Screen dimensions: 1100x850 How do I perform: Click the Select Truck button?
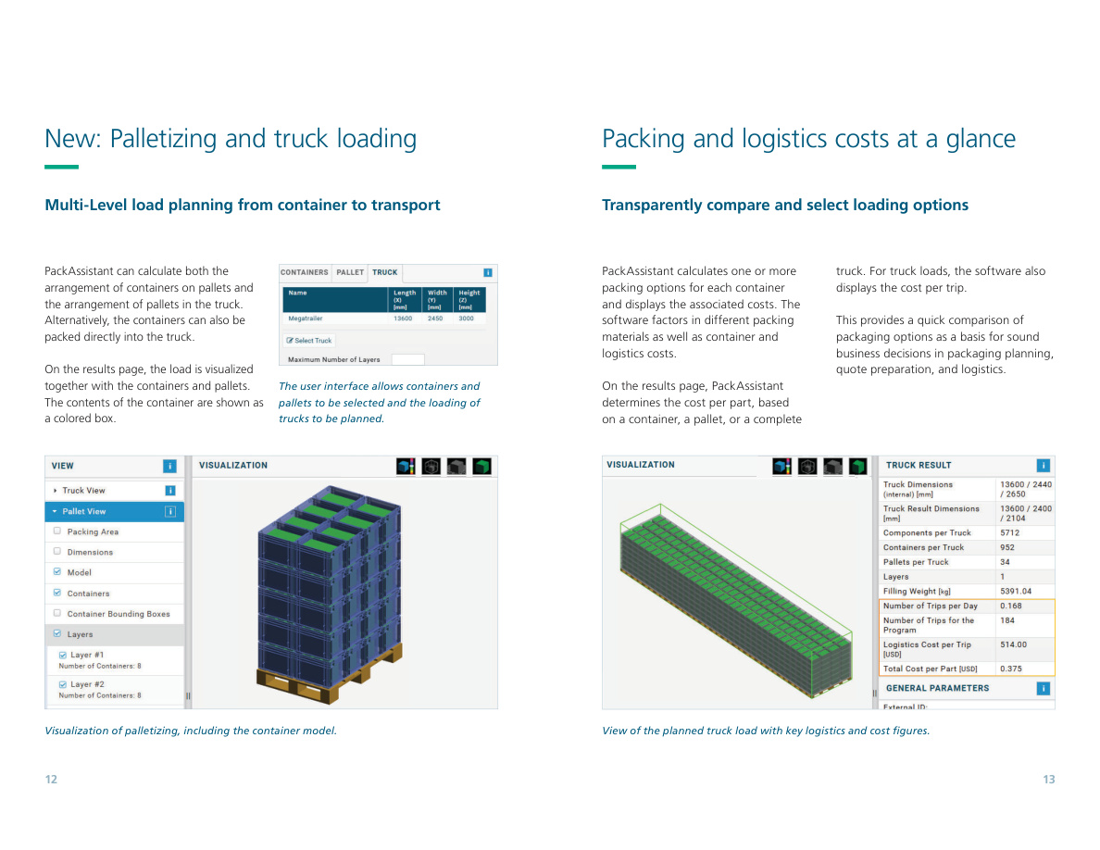coord(309,340)
